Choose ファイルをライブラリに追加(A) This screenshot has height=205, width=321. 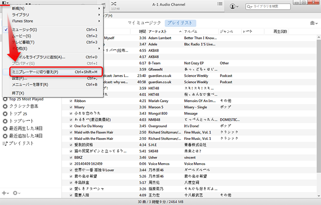[x=53, y=57]
